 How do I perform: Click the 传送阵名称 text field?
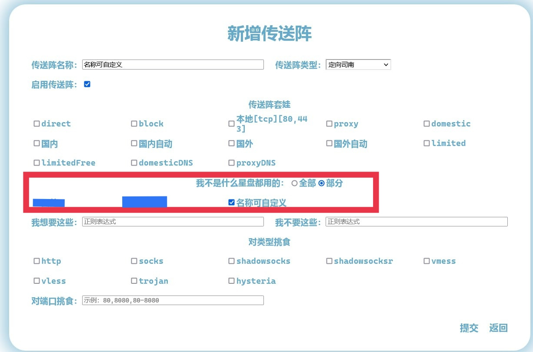pyautogui.click(x=173, y=65)
